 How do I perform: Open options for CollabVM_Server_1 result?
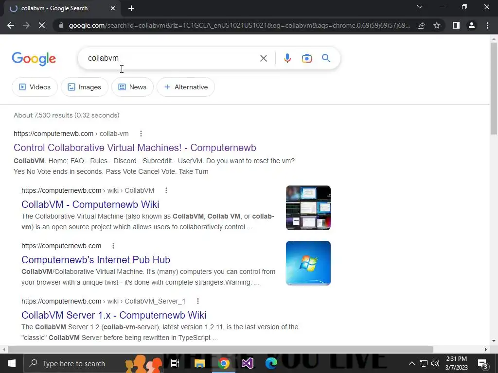pos(198,301)
